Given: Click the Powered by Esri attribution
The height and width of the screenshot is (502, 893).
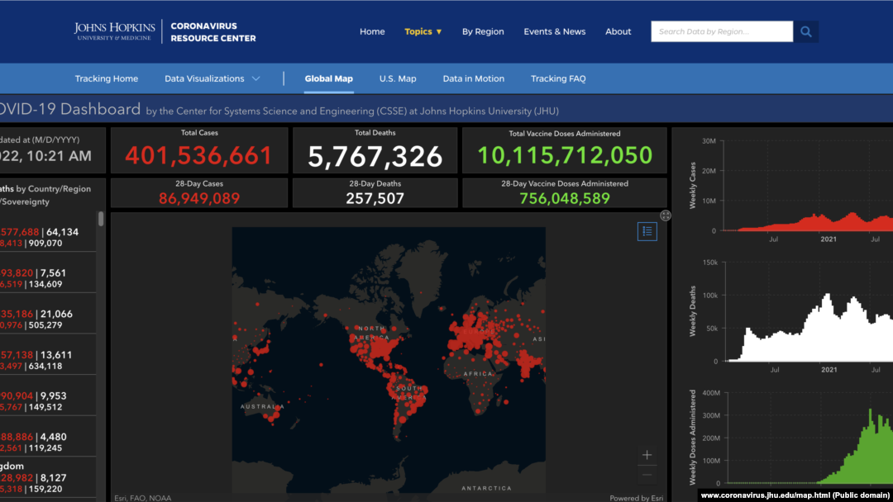Looking at the screenshot, I should point(636,498).
